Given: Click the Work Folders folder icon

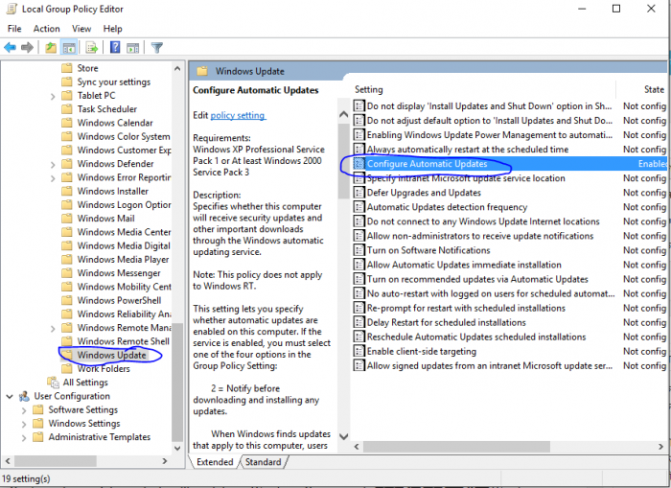Looking at the screenshot, I should pos(67,368).
